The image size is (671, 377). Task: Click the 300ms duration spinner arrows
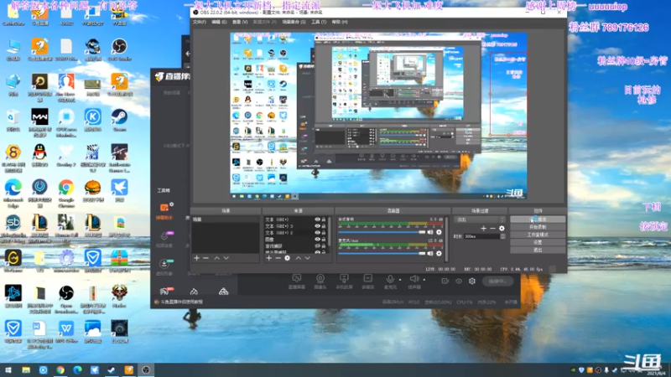pos(502,236)
